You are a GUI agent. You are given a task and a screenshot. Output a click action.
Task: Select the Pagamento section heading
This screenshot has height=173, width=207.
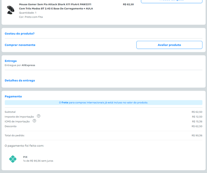click(13, 97)
